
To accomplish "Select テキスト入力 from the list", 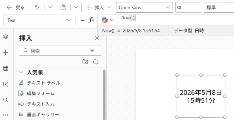I will point(41,104).
